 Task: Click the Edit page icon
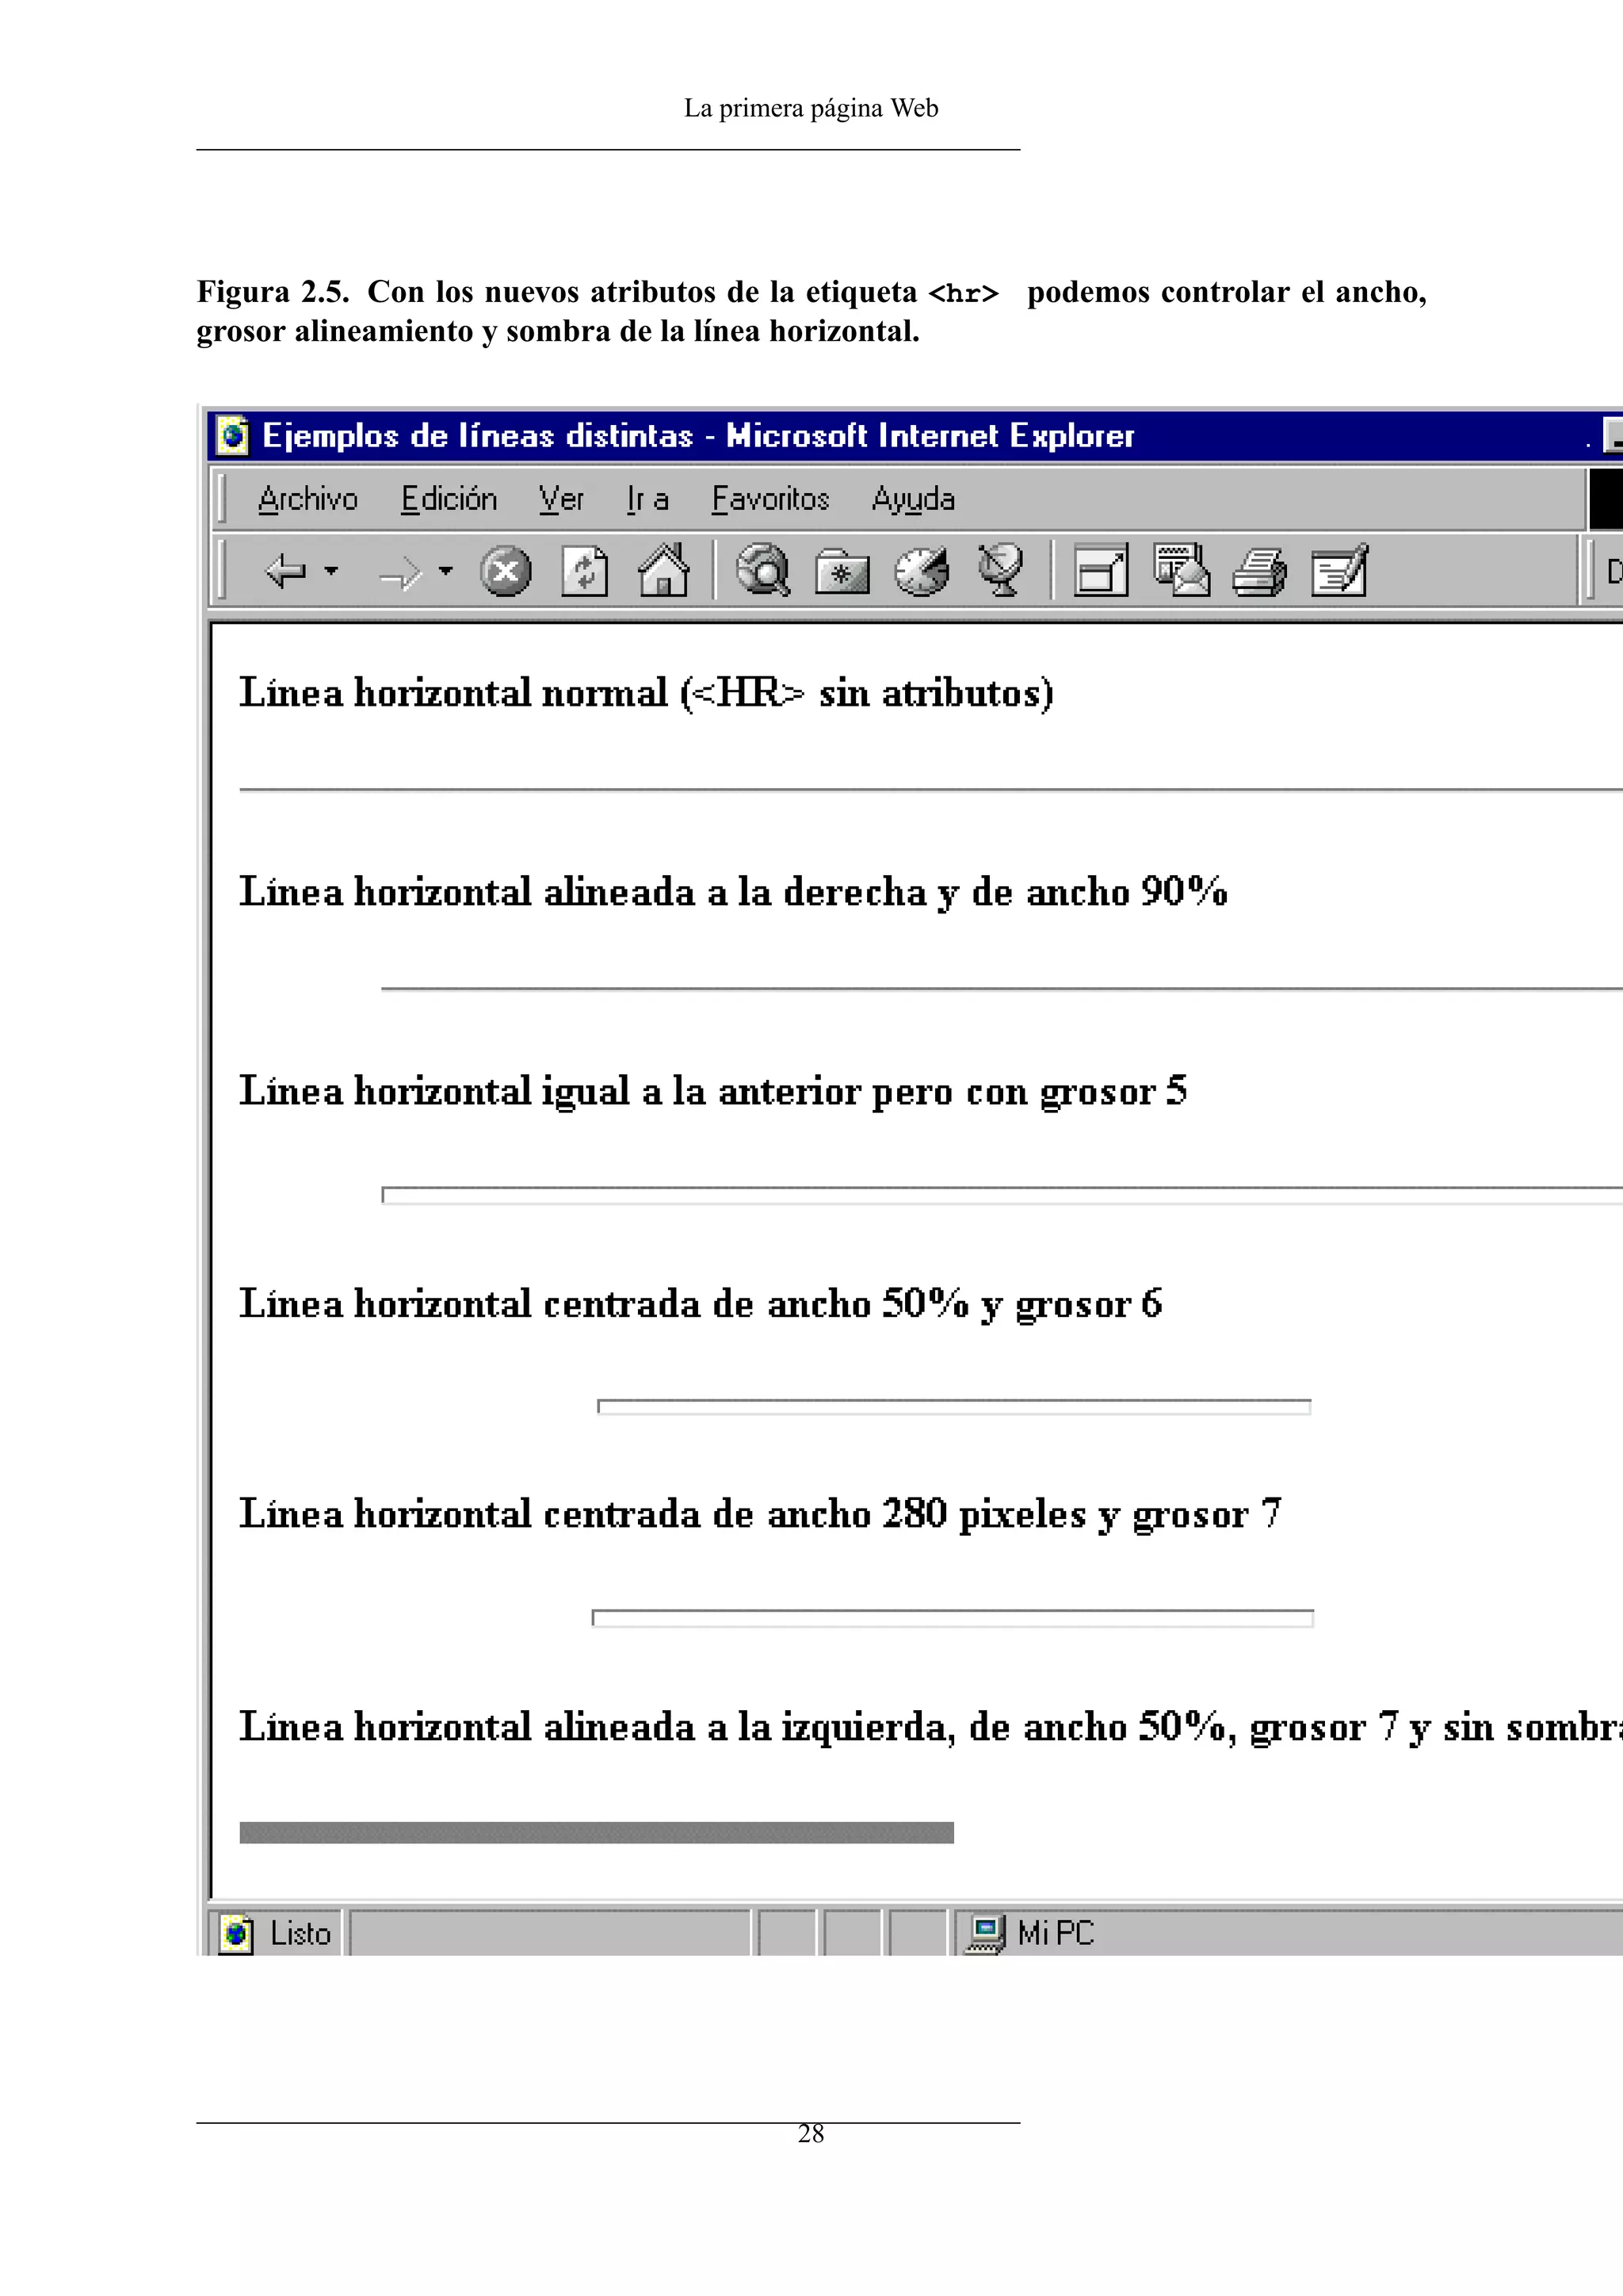click(1339, 571)
